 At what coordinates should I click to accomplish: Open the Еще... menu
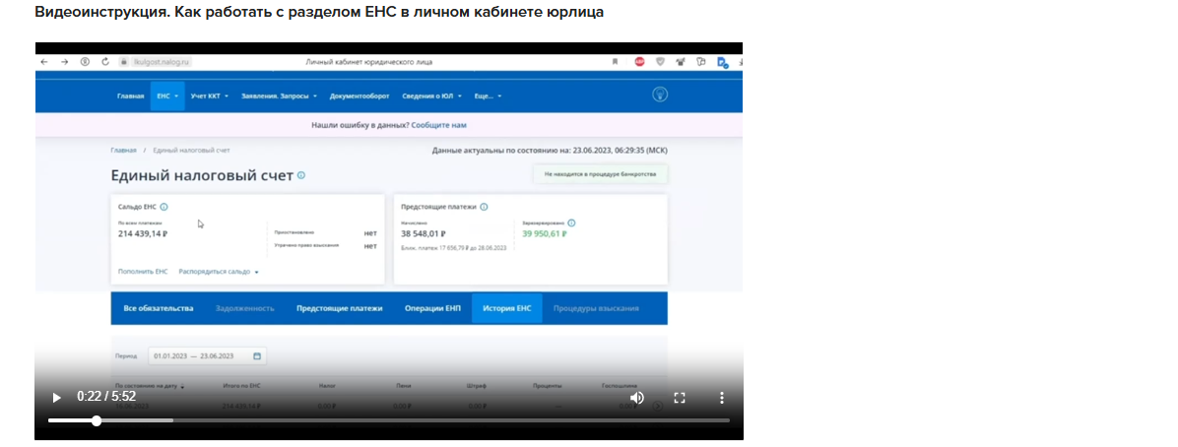pyautogui.click(x=488, y=96)
